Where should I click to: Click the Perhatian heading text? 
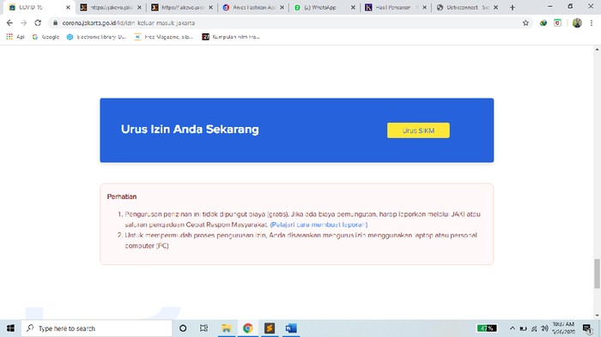pyautogui.click(x=122, y=196)
